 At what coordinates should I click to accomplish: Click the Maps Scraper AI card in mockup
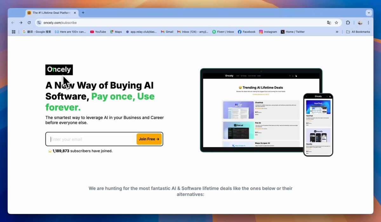pos(261,144)
